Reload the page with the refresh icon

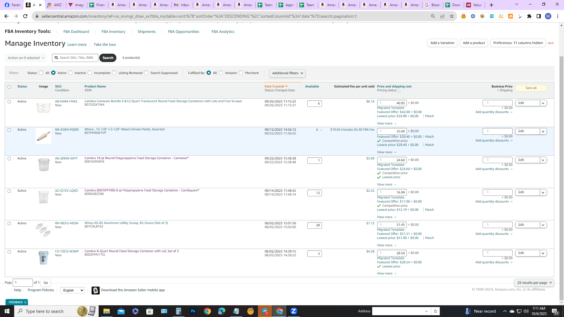25,16
